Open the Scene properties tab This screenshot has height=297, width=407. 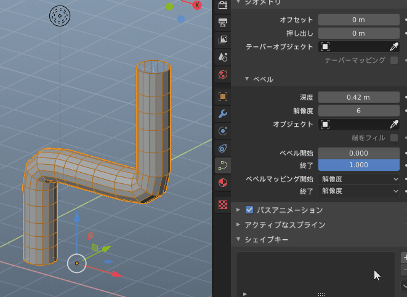pos(223,57)
